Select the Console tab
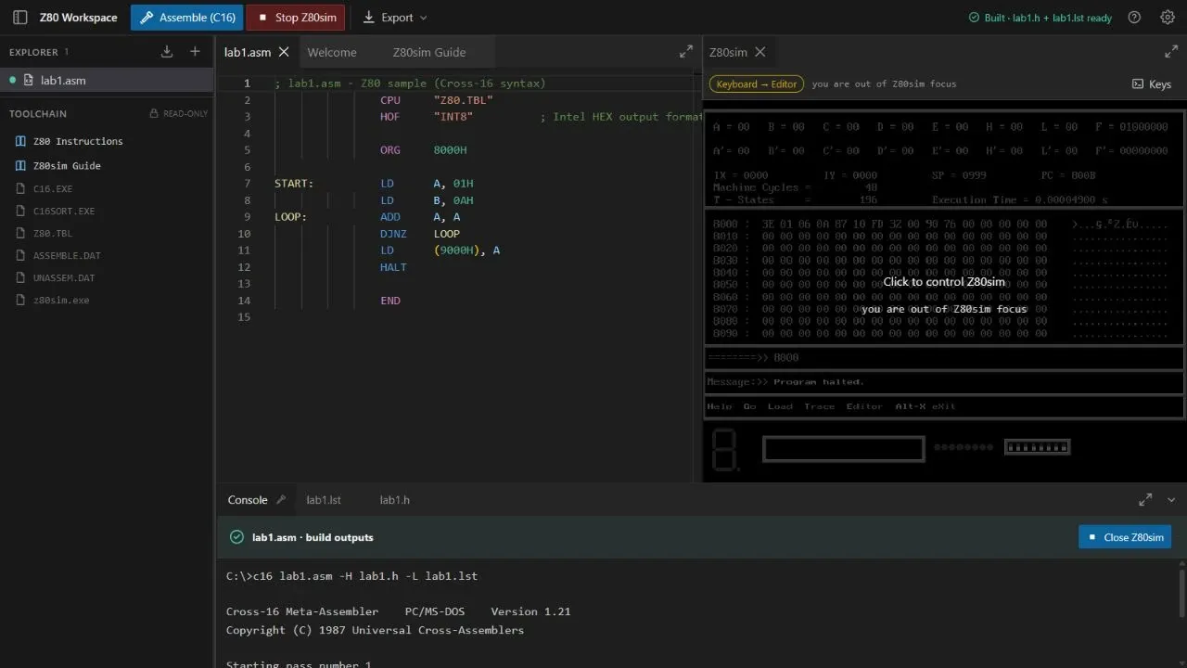The width and height of the screenshot is (1187, 668). click(248, 499)
